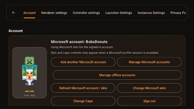Click the 'Using Microsoft skin' description text
Viewport: 194px width, 109px height.
(82, 47)
